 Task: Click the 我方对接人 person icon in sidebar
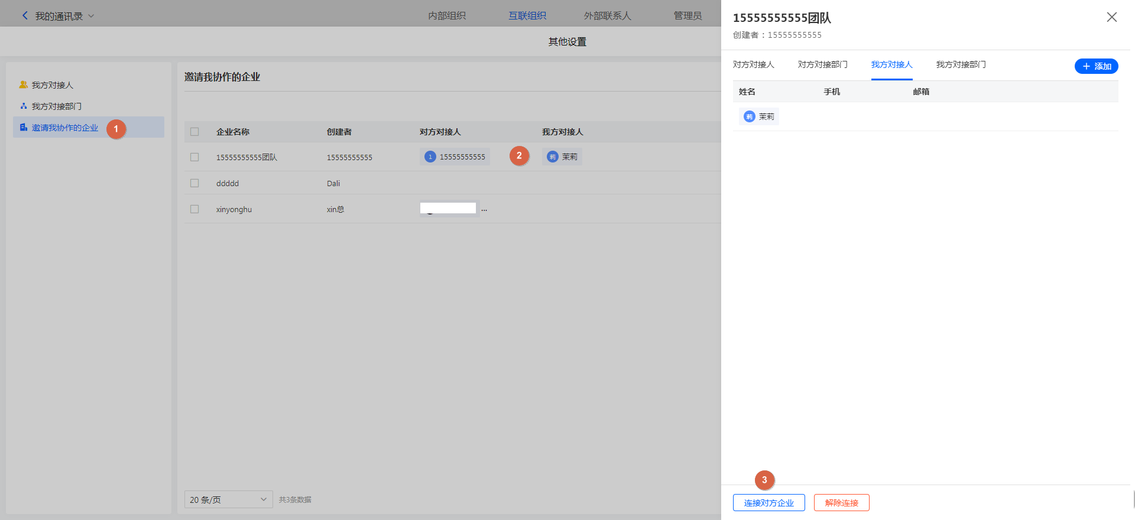click(x=24, y=85)
